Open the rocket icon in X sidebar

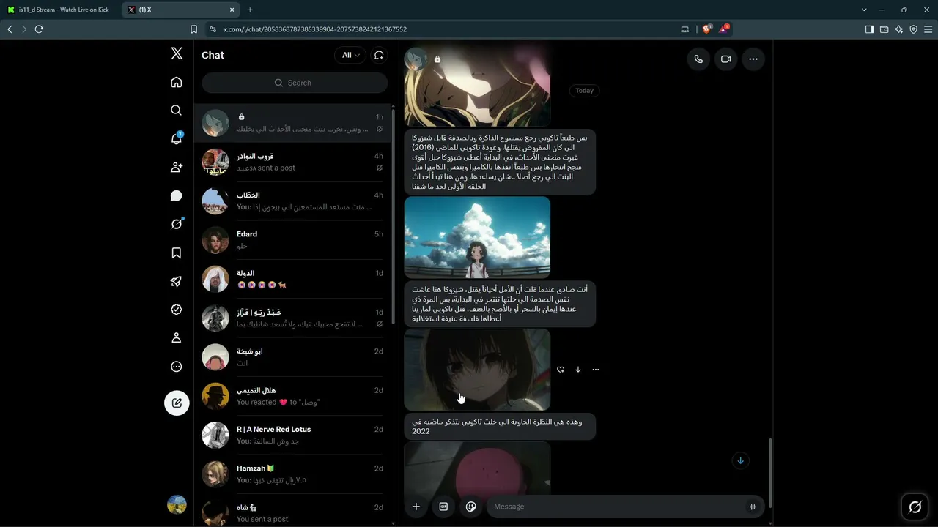pos(177,281)
